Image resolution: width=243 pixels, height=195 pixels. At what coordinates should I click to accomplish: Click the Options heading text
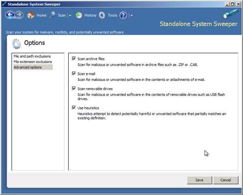pos(34,43)
